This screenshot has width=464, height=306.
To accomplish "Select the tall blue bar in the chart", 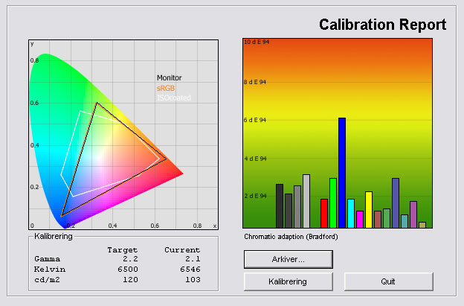I will tap(342, 173).
